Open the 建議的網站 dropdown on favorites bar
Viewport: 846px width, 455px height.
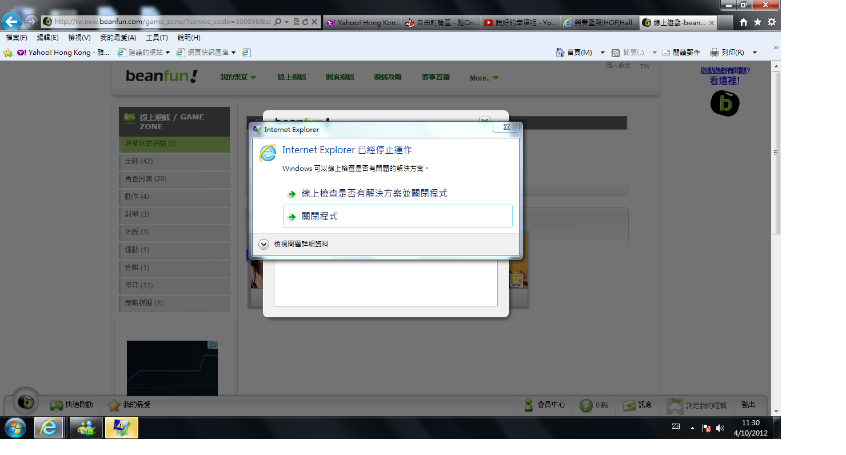point(167,53)
